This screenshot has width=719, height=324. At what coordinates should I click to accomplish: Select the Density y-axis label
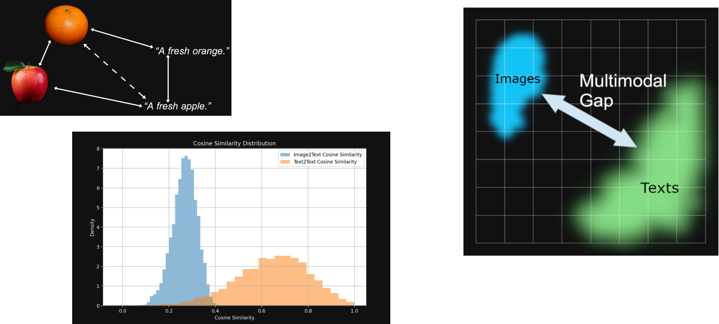92,228
